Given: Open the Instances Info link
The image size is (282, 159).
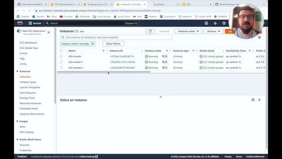Looking at the screenshot, I should (x=82, y=31).
